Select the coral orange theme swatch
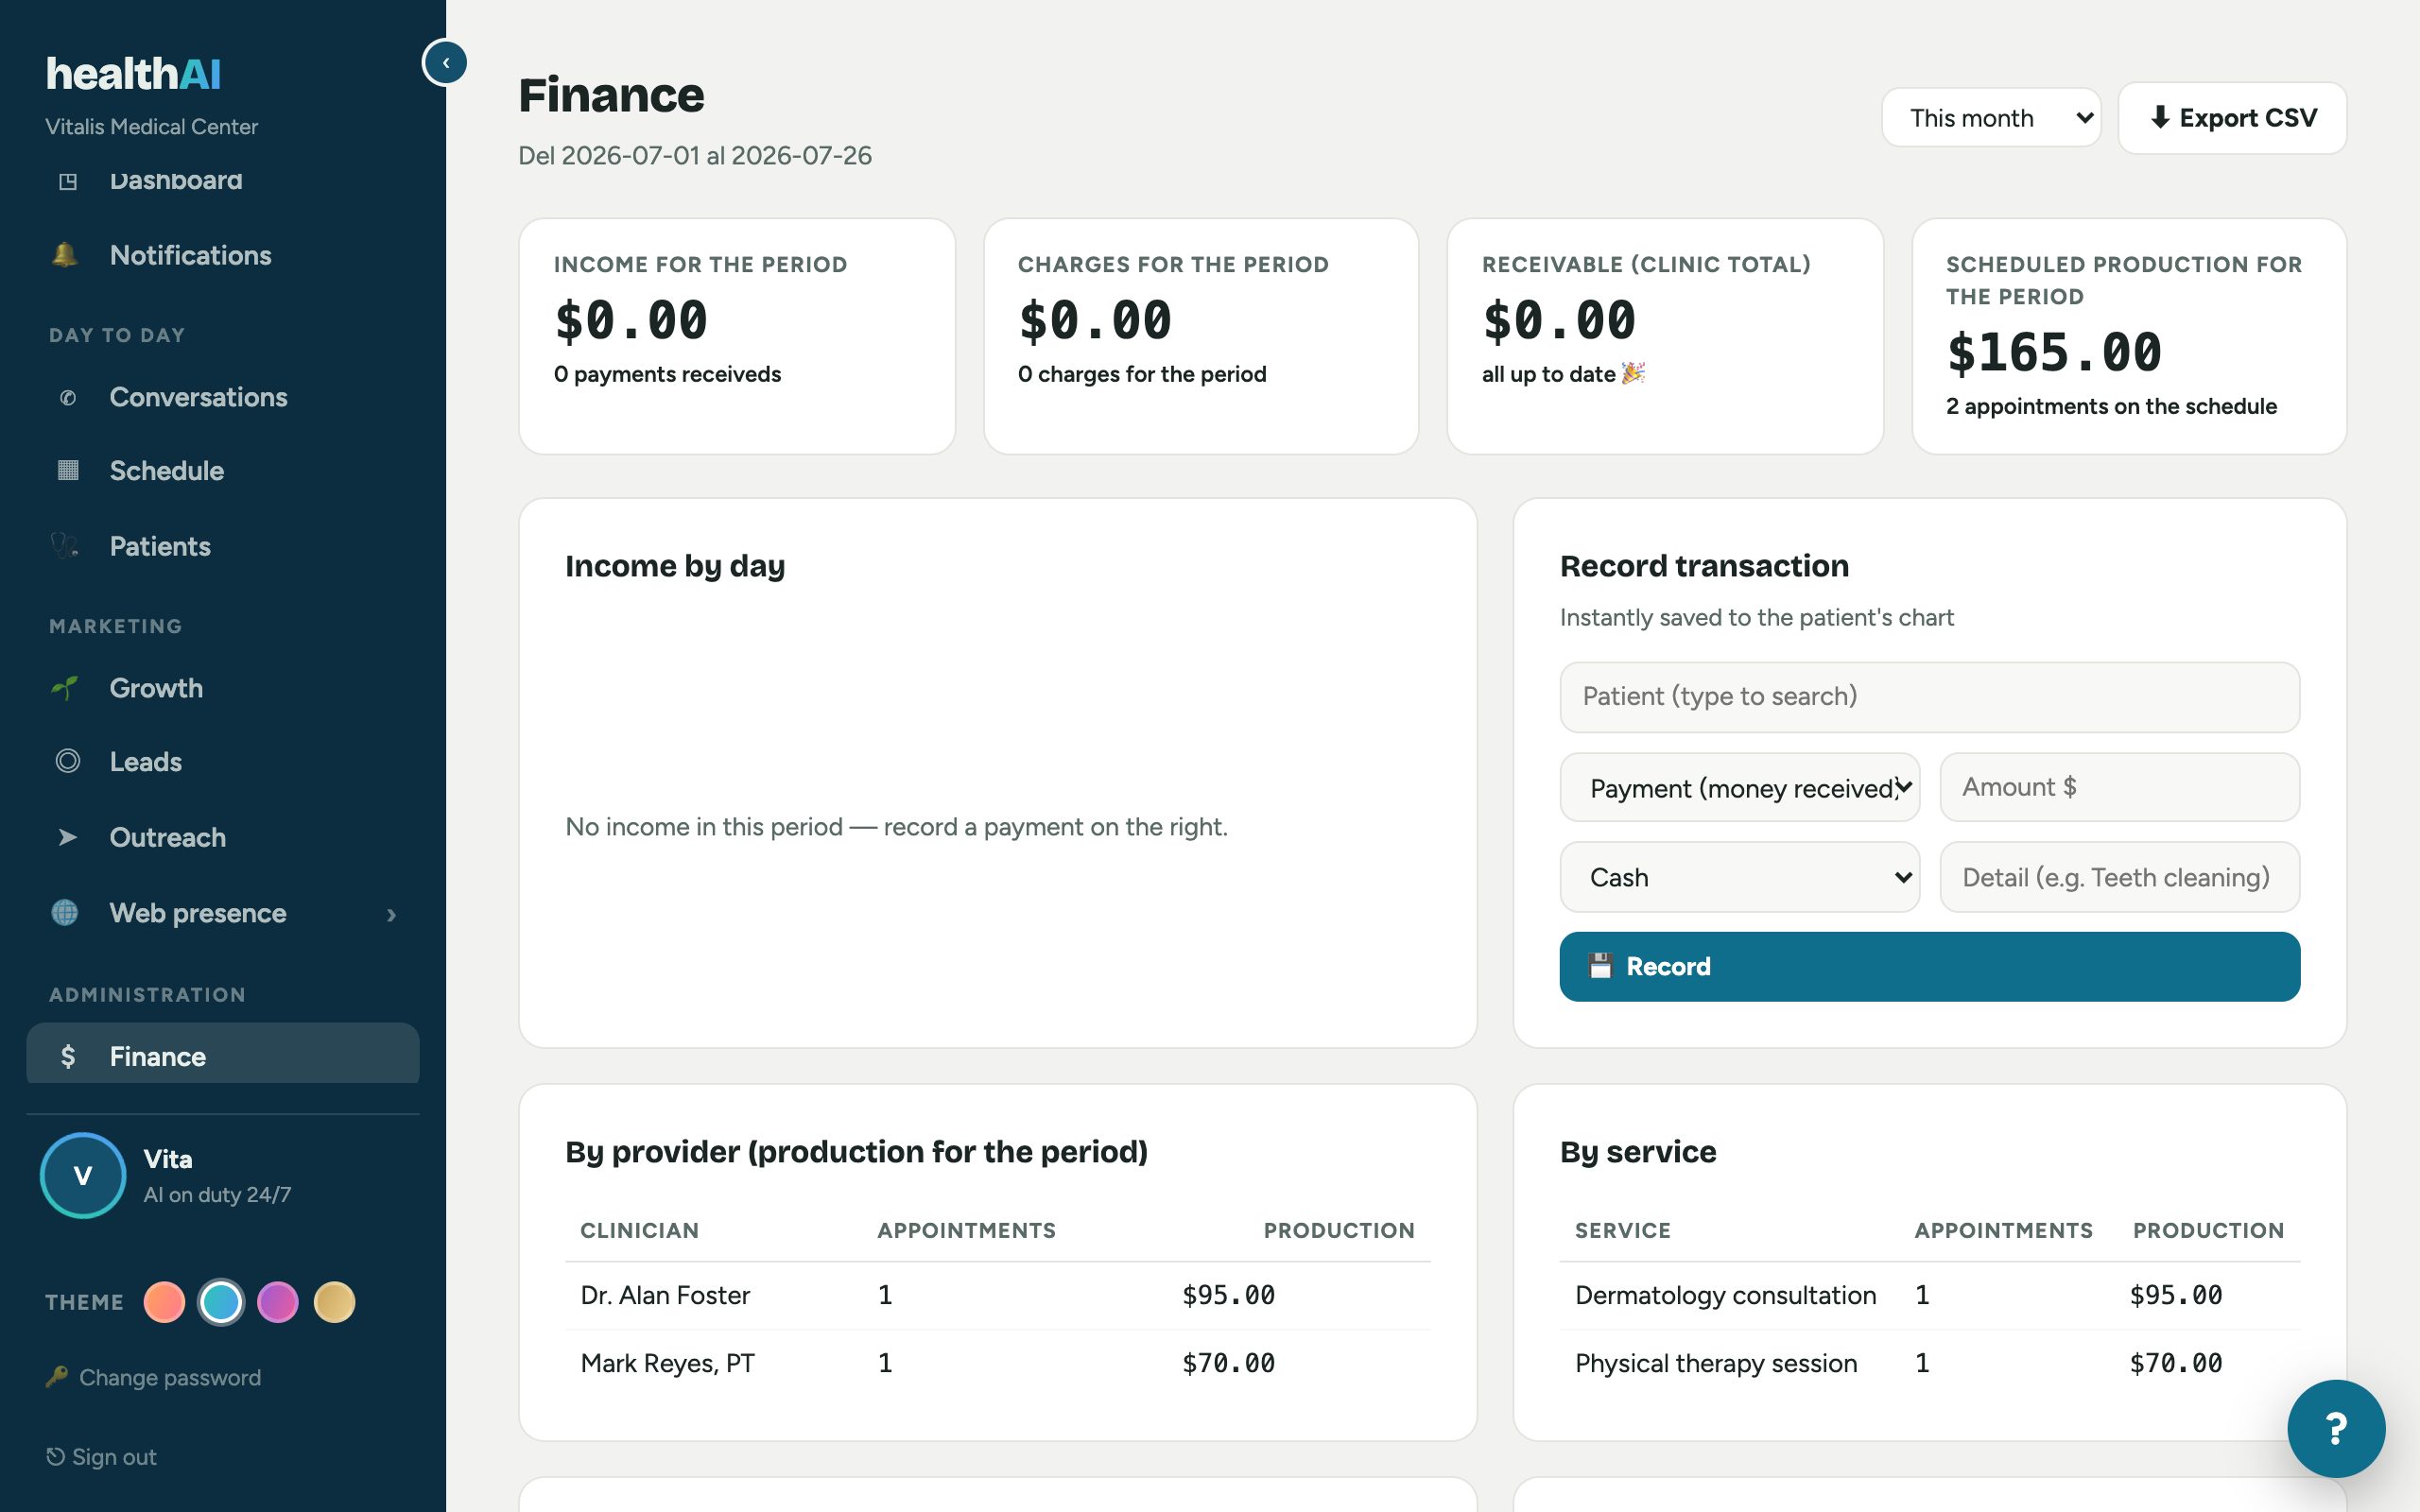 164,1302
